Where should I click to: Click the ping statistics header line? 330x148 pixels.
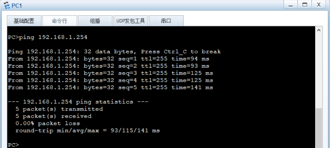pos(78,102)
